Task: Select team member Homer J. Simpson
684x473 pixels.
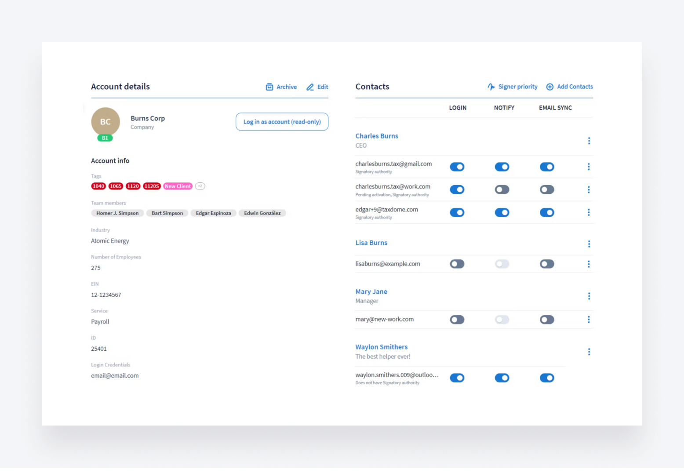Action: (x=117, y=213)
